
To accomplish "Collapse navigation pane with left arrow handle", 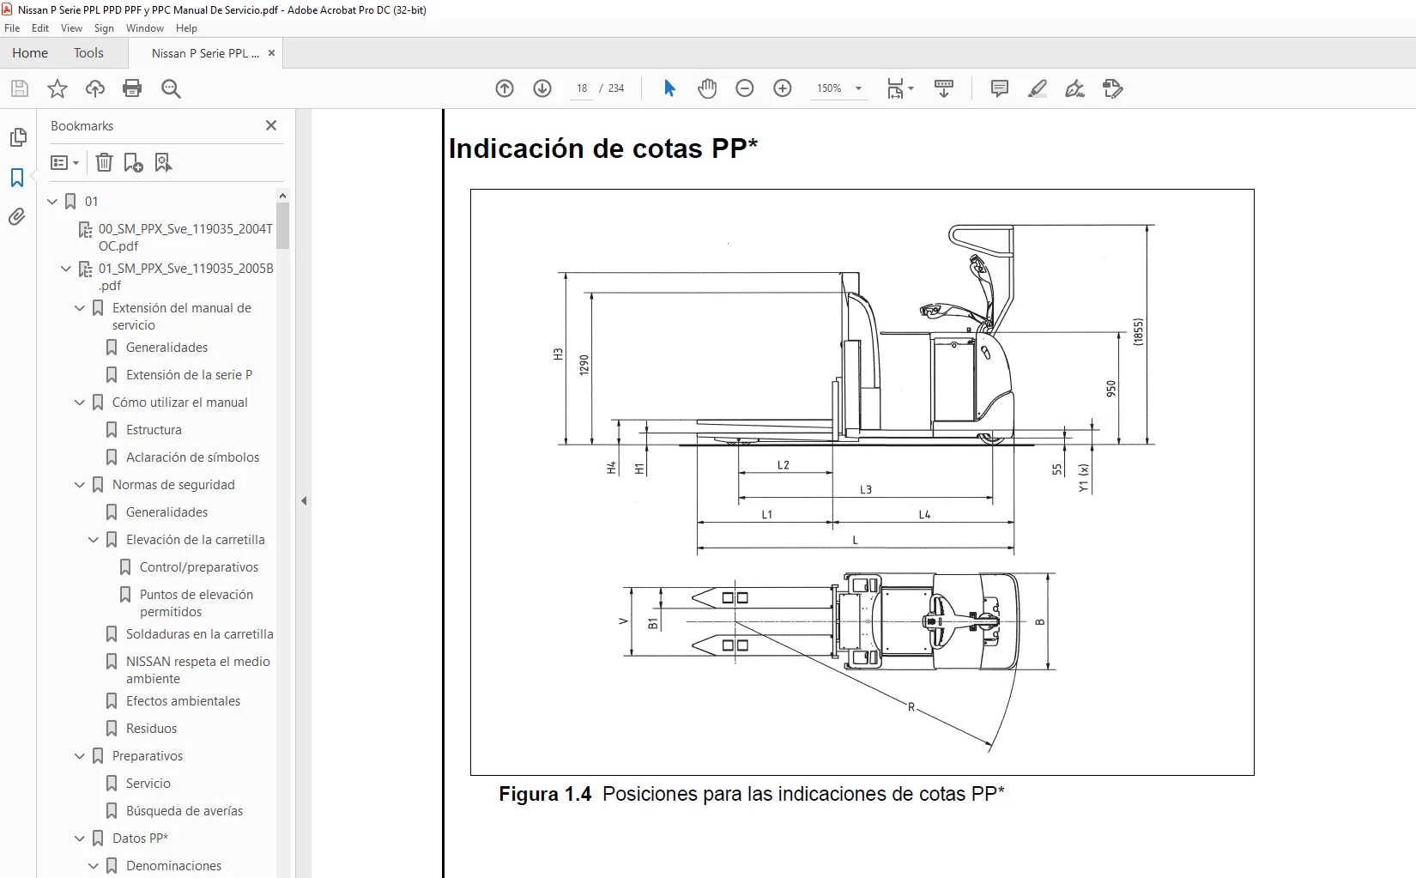I will point(304,501).
